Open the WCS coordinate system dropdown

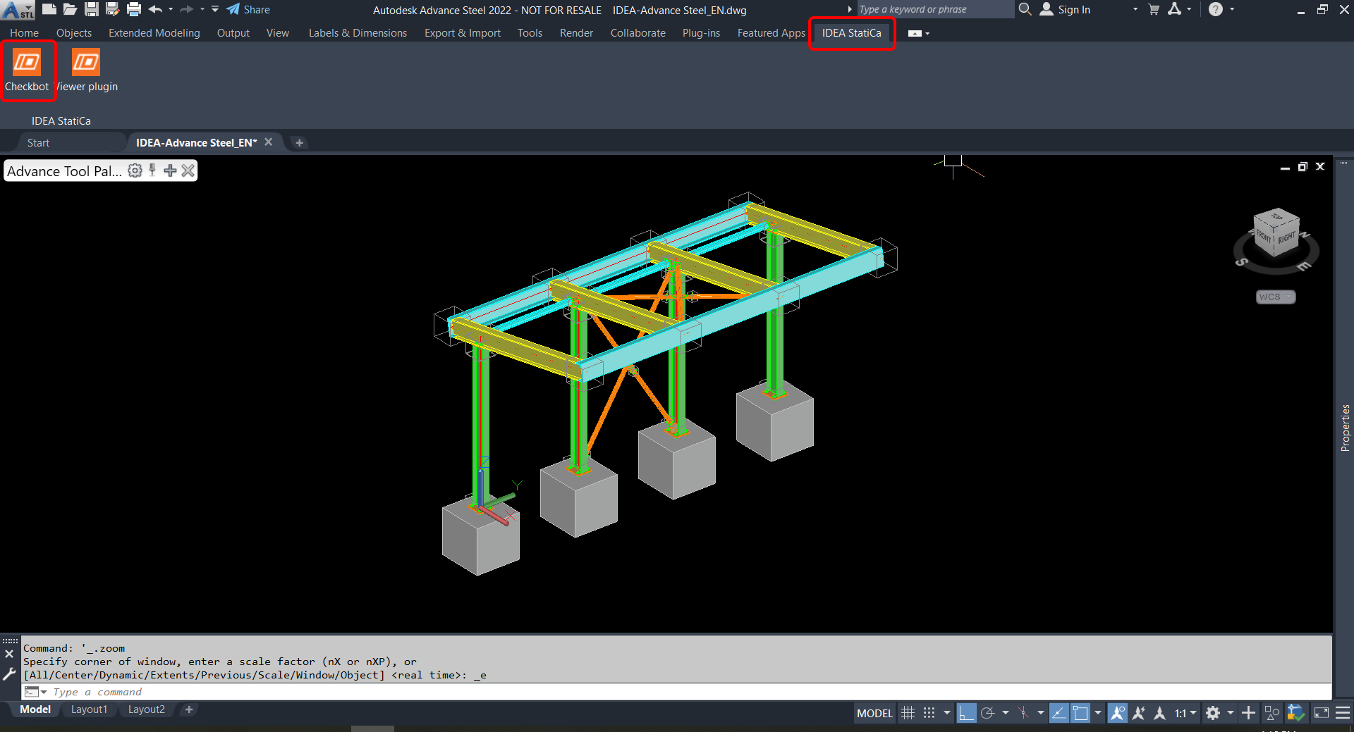1275,297
